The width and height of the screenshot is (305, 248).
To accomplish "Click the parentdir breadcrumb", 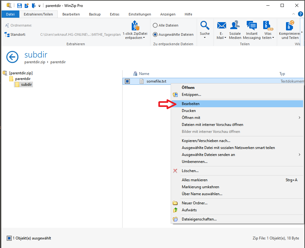I will (x=58, y=62).
